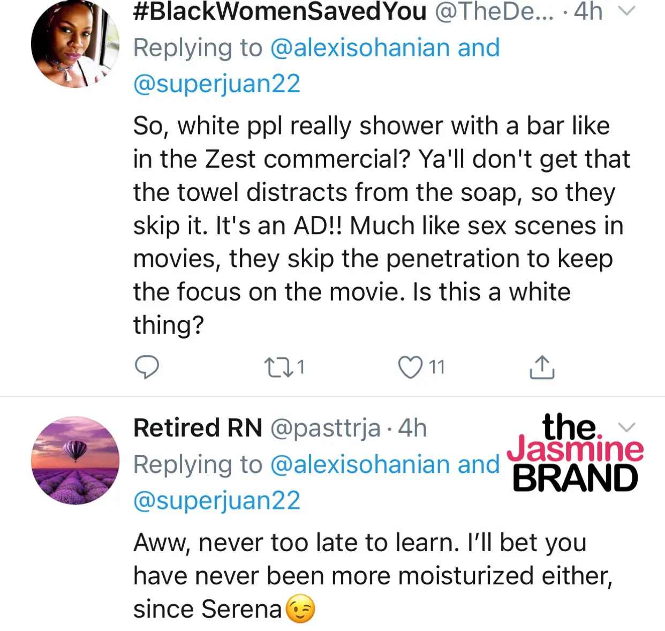Screen dimensions: 665x631
Task: Open #BlackWomenSavedYou display name
Action: click(279, 11)
